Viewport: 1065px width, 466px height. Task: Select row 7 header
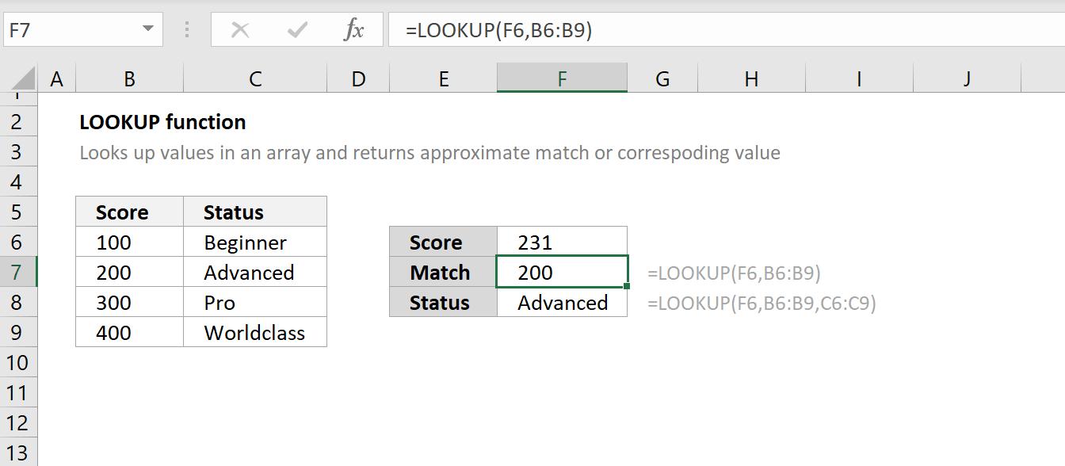(x=19, y=272)
